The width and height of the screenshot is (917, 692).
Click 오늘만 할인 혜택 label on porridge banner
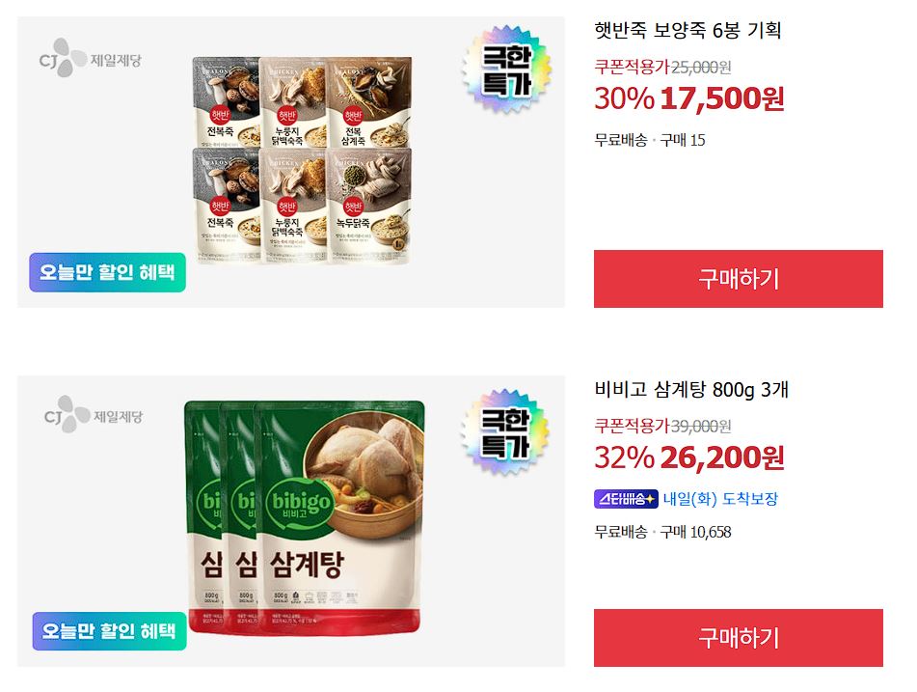(x=108, y=272)
